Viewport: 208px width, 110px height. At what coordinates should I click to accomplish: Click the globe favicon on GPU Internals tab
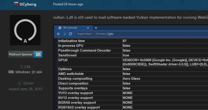[x=60, y=28]
